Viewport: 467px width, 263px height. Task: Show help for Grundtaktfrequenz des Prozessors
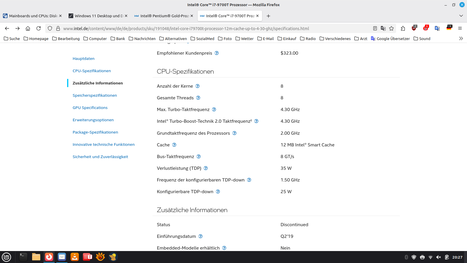tap(234, 133)
